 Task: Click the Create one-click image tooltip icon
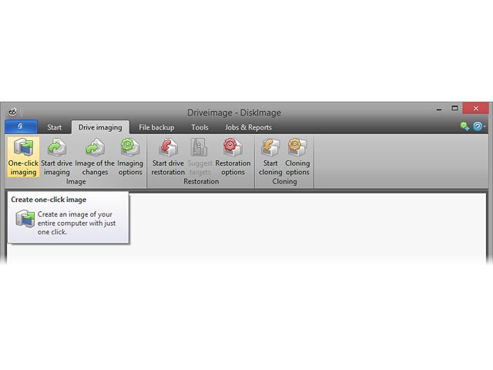[25, 218]
